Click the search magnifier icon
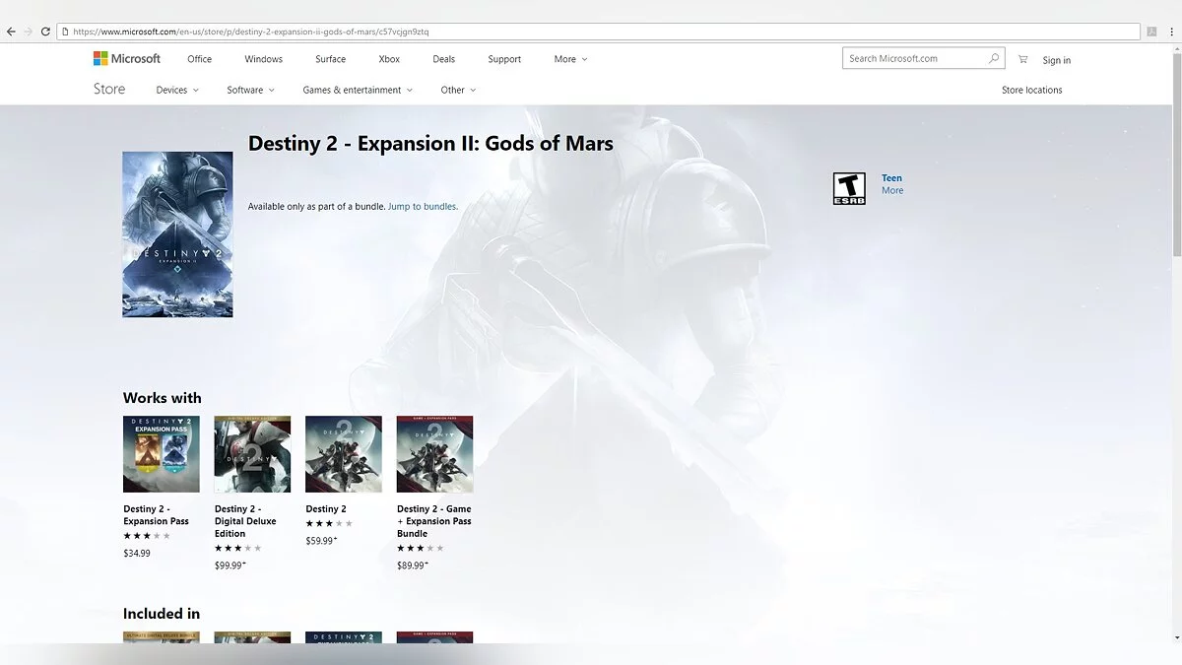1182x665 pixels. click(x=994, y=58)
